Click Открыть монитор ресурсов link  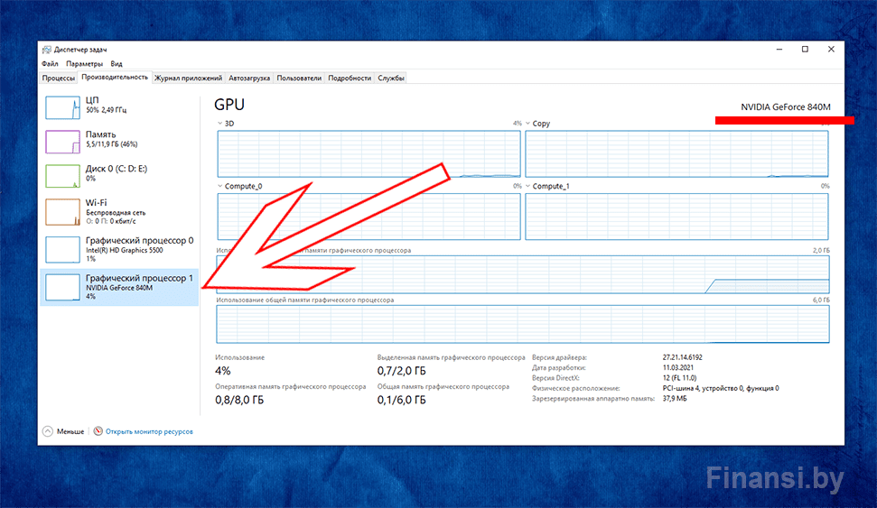149,431
